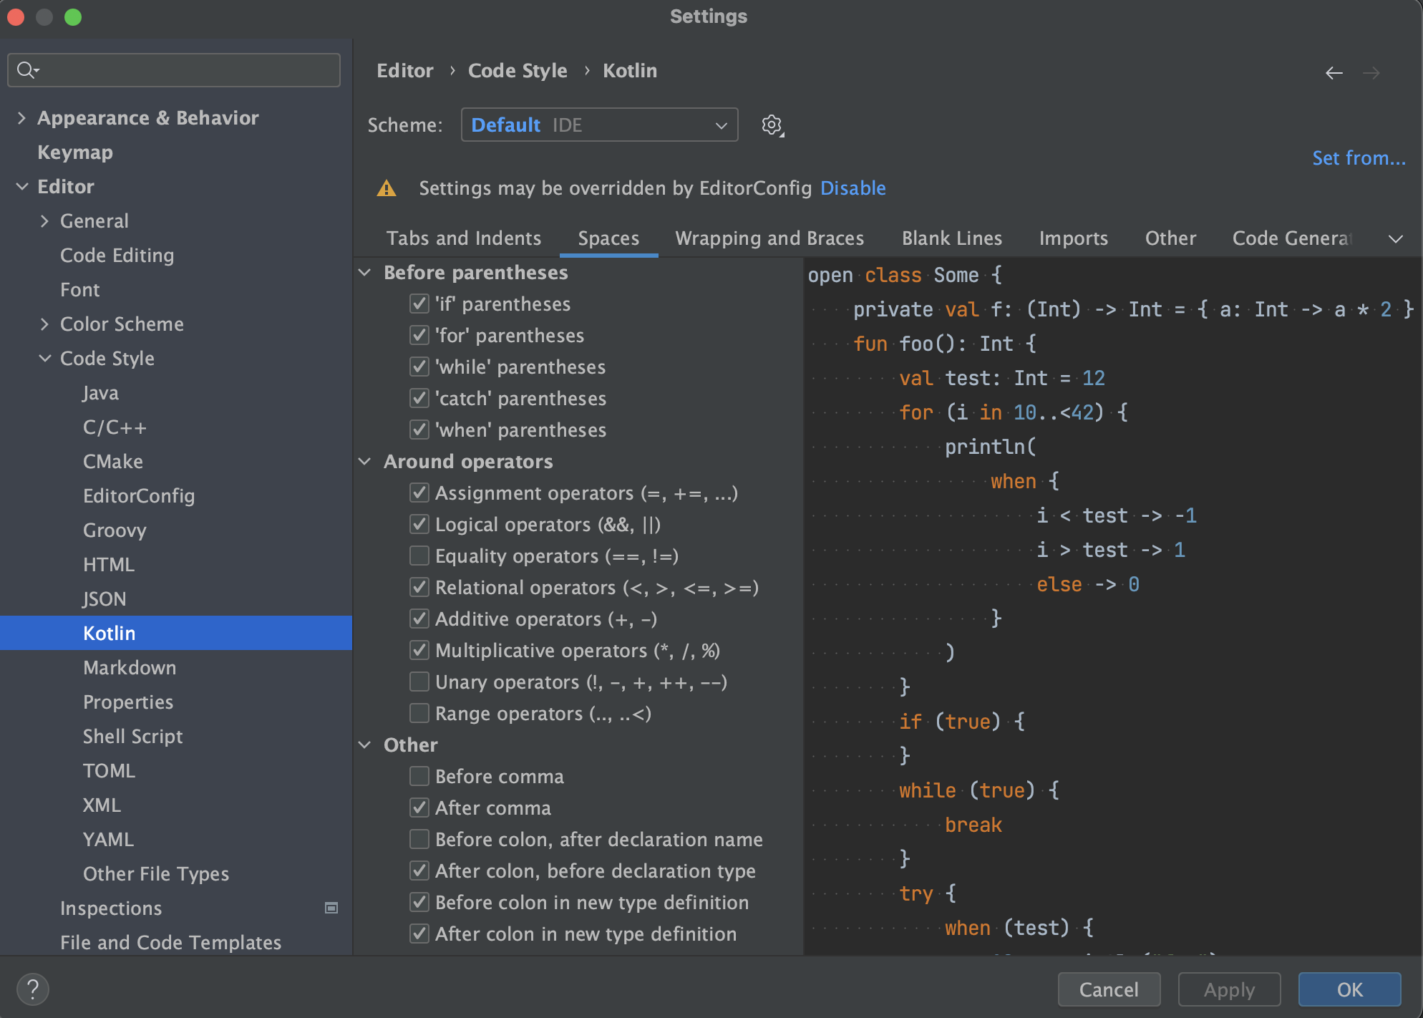Click the project-level icon beside Inspections
Screen dimensions: 1423x1018
331,908
